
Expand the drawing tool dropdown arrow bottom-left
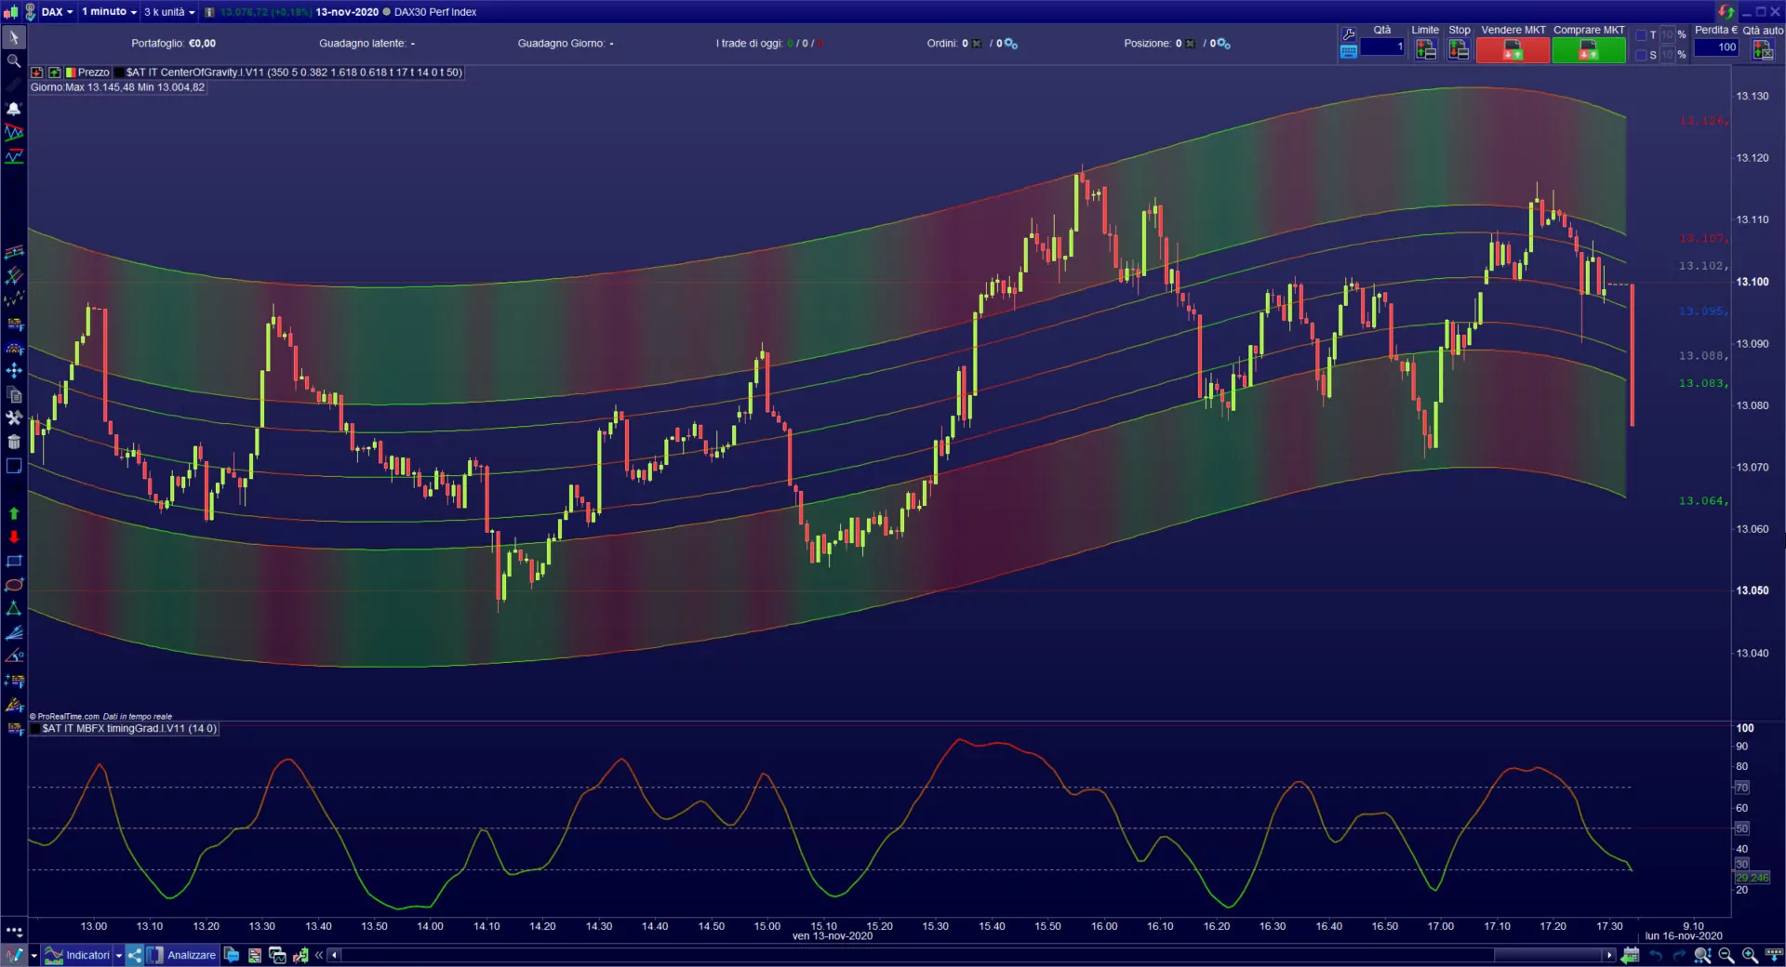click(34, 955)
